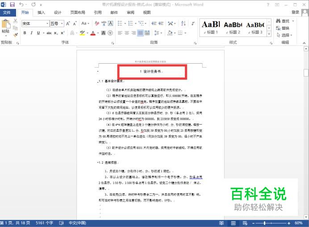Insert an enclosed character icon
The height and width of the screenshot is (227, 309).
click(110, 33)
